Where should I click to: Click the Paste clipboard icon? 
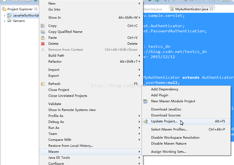tap(43, 38)
